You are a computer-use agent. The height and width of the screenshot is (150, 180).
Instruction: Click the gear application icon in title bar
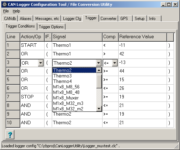[5, 4]
